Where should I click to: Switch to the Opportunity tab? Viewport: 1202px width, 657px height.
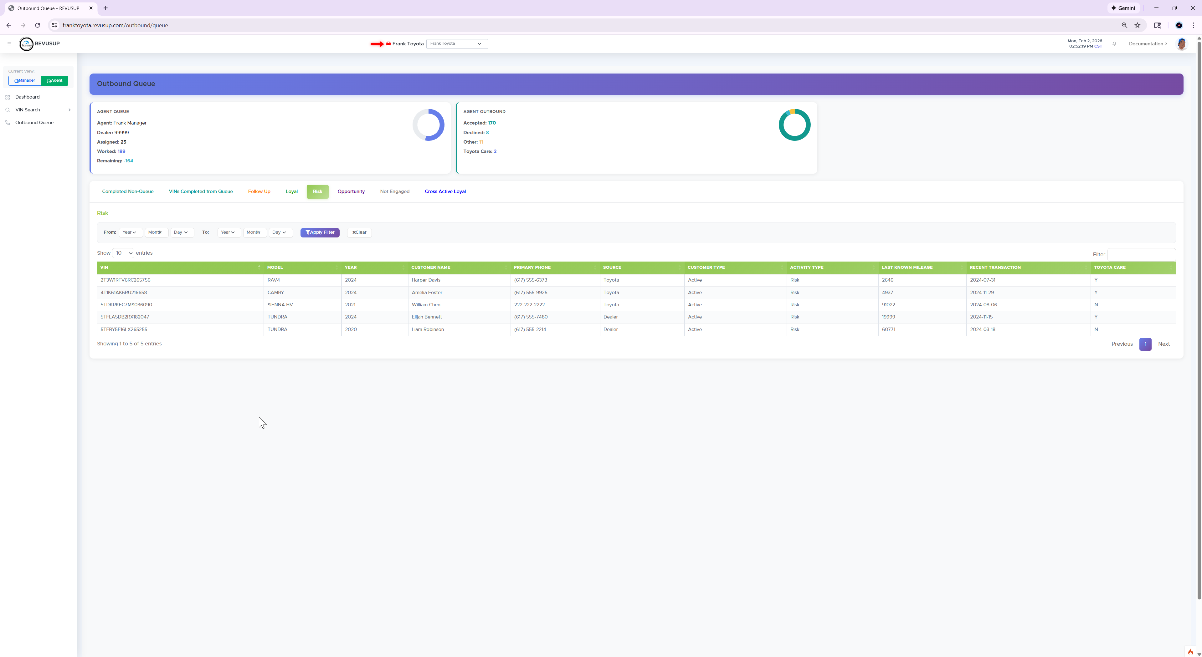[x=351, y=192]
